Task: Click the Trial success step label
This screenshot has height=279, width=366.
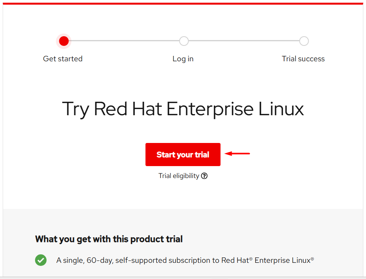Action: (303, 59)
